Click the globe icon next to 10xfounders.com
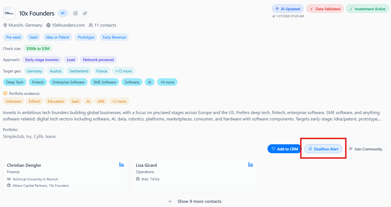Viewport: 391px width, 207px height. tap(48, 25)
